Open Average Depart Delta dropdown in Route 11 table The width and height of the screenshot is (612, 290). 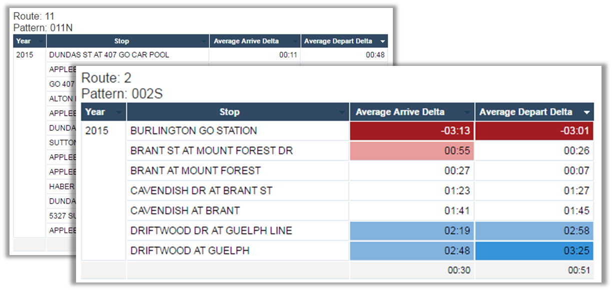[383, 41]
